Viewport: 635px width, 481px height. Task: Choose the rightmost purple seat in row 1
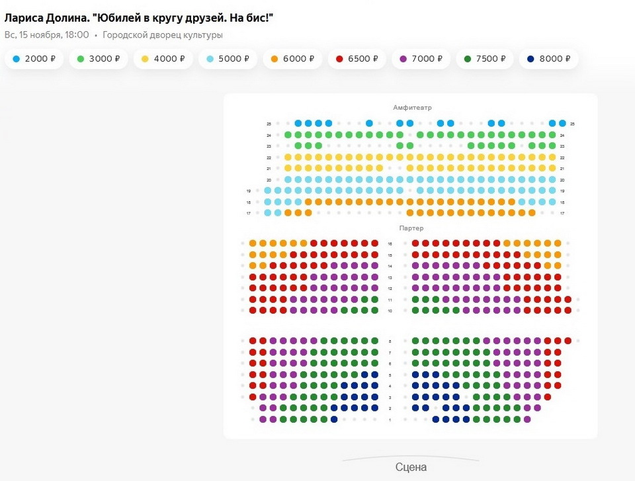(x=527, y=419)
